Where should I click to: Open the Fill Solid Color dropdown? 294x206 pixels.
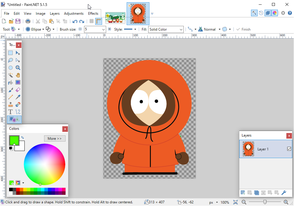pos(166,29)
